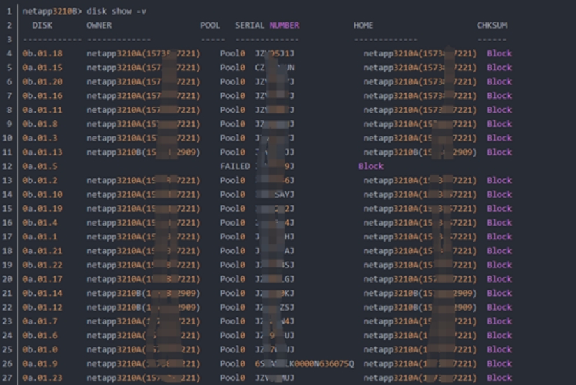Click line number 1 in the gutter
576x385 pixels.
pyautogui.click(x=9, y=11)
